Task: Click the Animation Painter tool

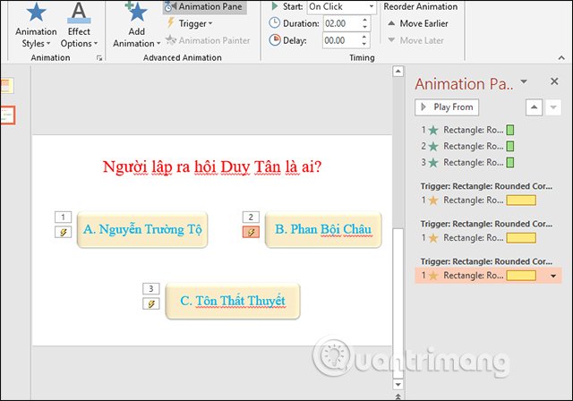Action: [208, 40]
